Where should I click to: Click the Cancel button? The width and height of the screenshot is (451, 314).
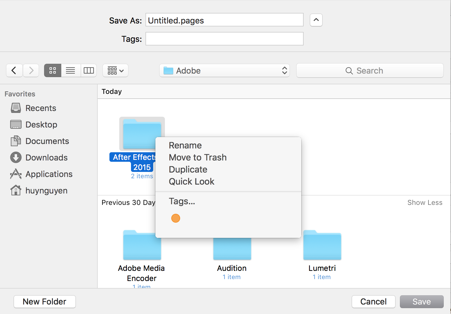[x=374, y=302]
